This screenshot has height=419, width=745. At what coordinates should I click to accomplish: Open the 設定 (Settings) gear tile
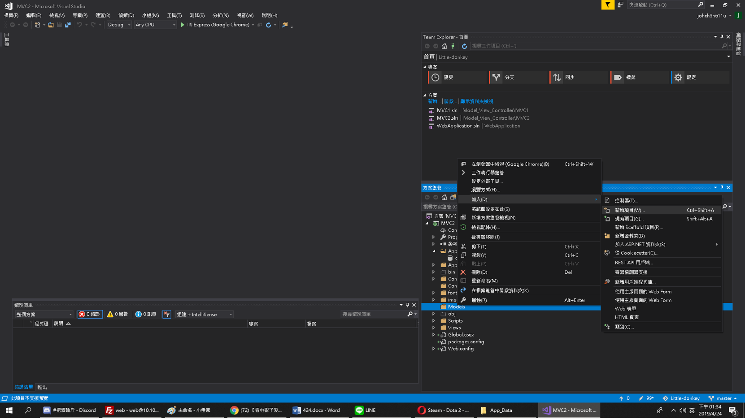[x=700, y=78]
